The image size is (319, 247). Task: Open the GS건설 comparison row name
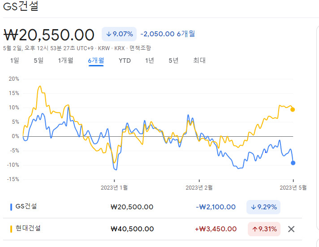pyautogui.click(x=26, y=207)
